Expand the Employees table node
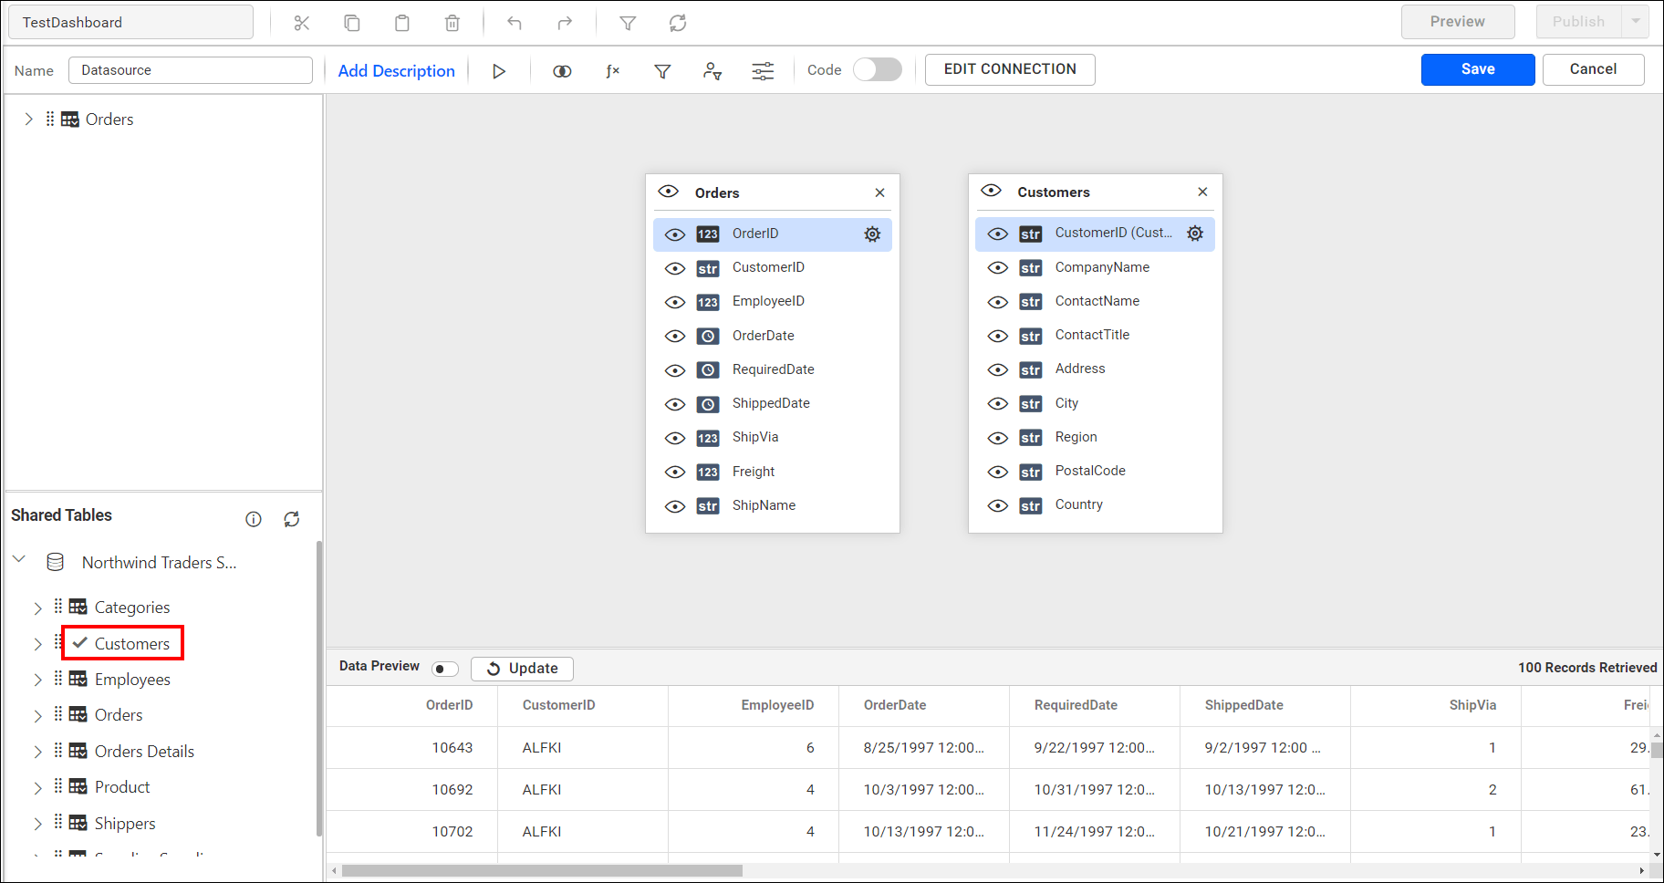 point(37,680)
